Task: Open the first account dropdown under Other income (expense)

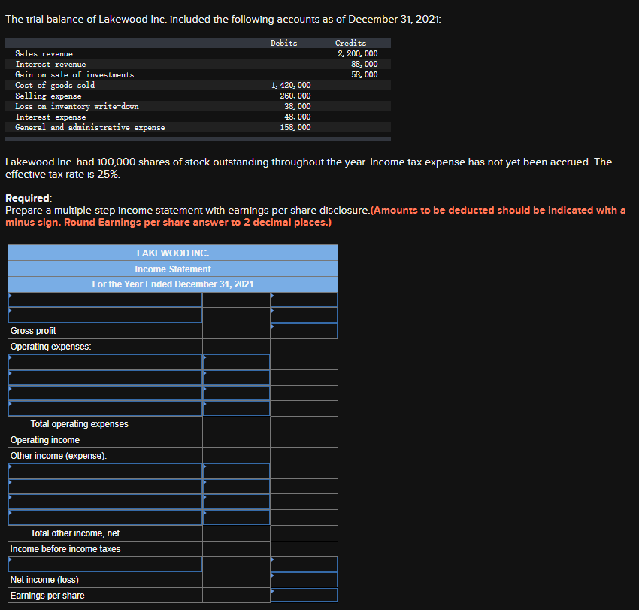Action: tap(105, 471)
